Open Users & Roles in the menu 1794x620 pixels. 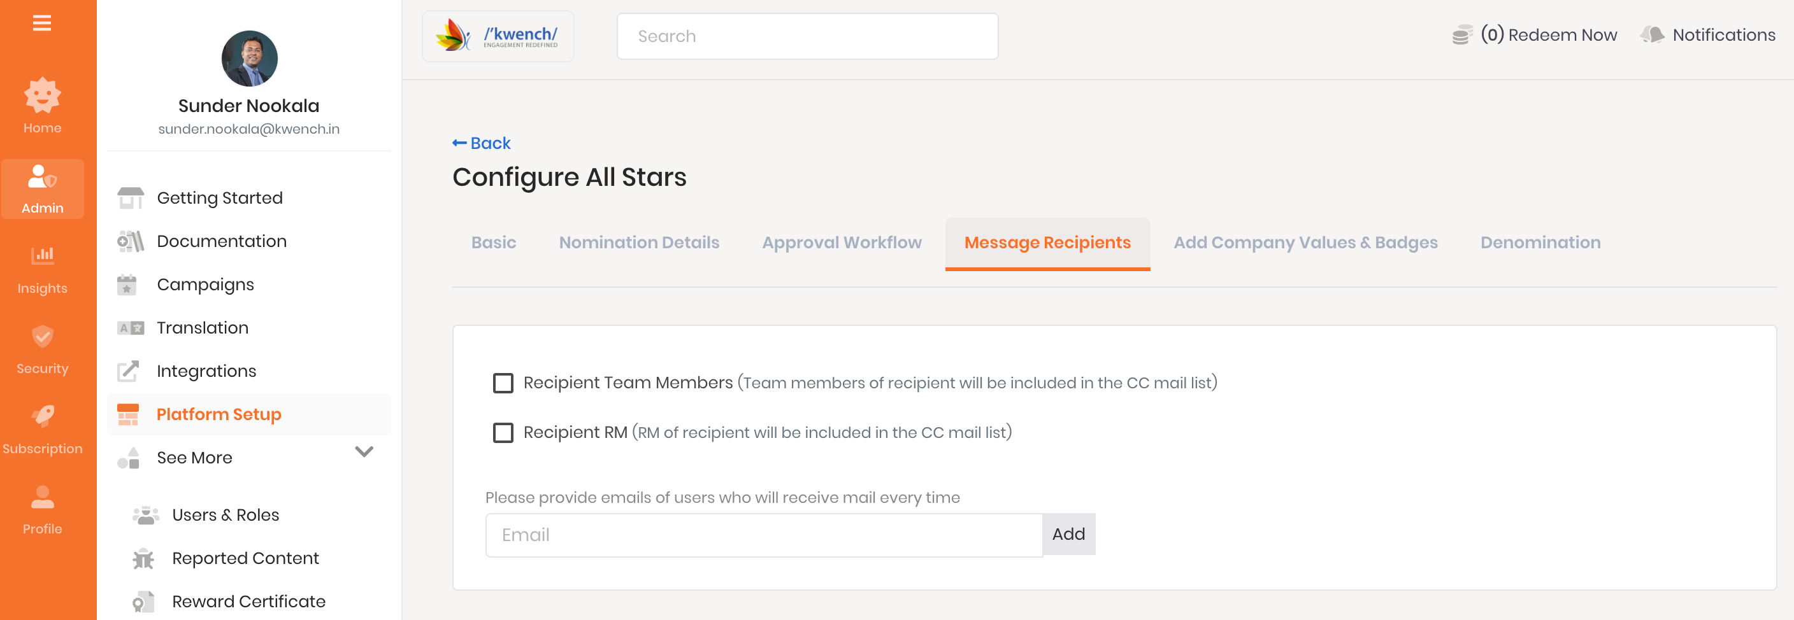click(225, 515)
